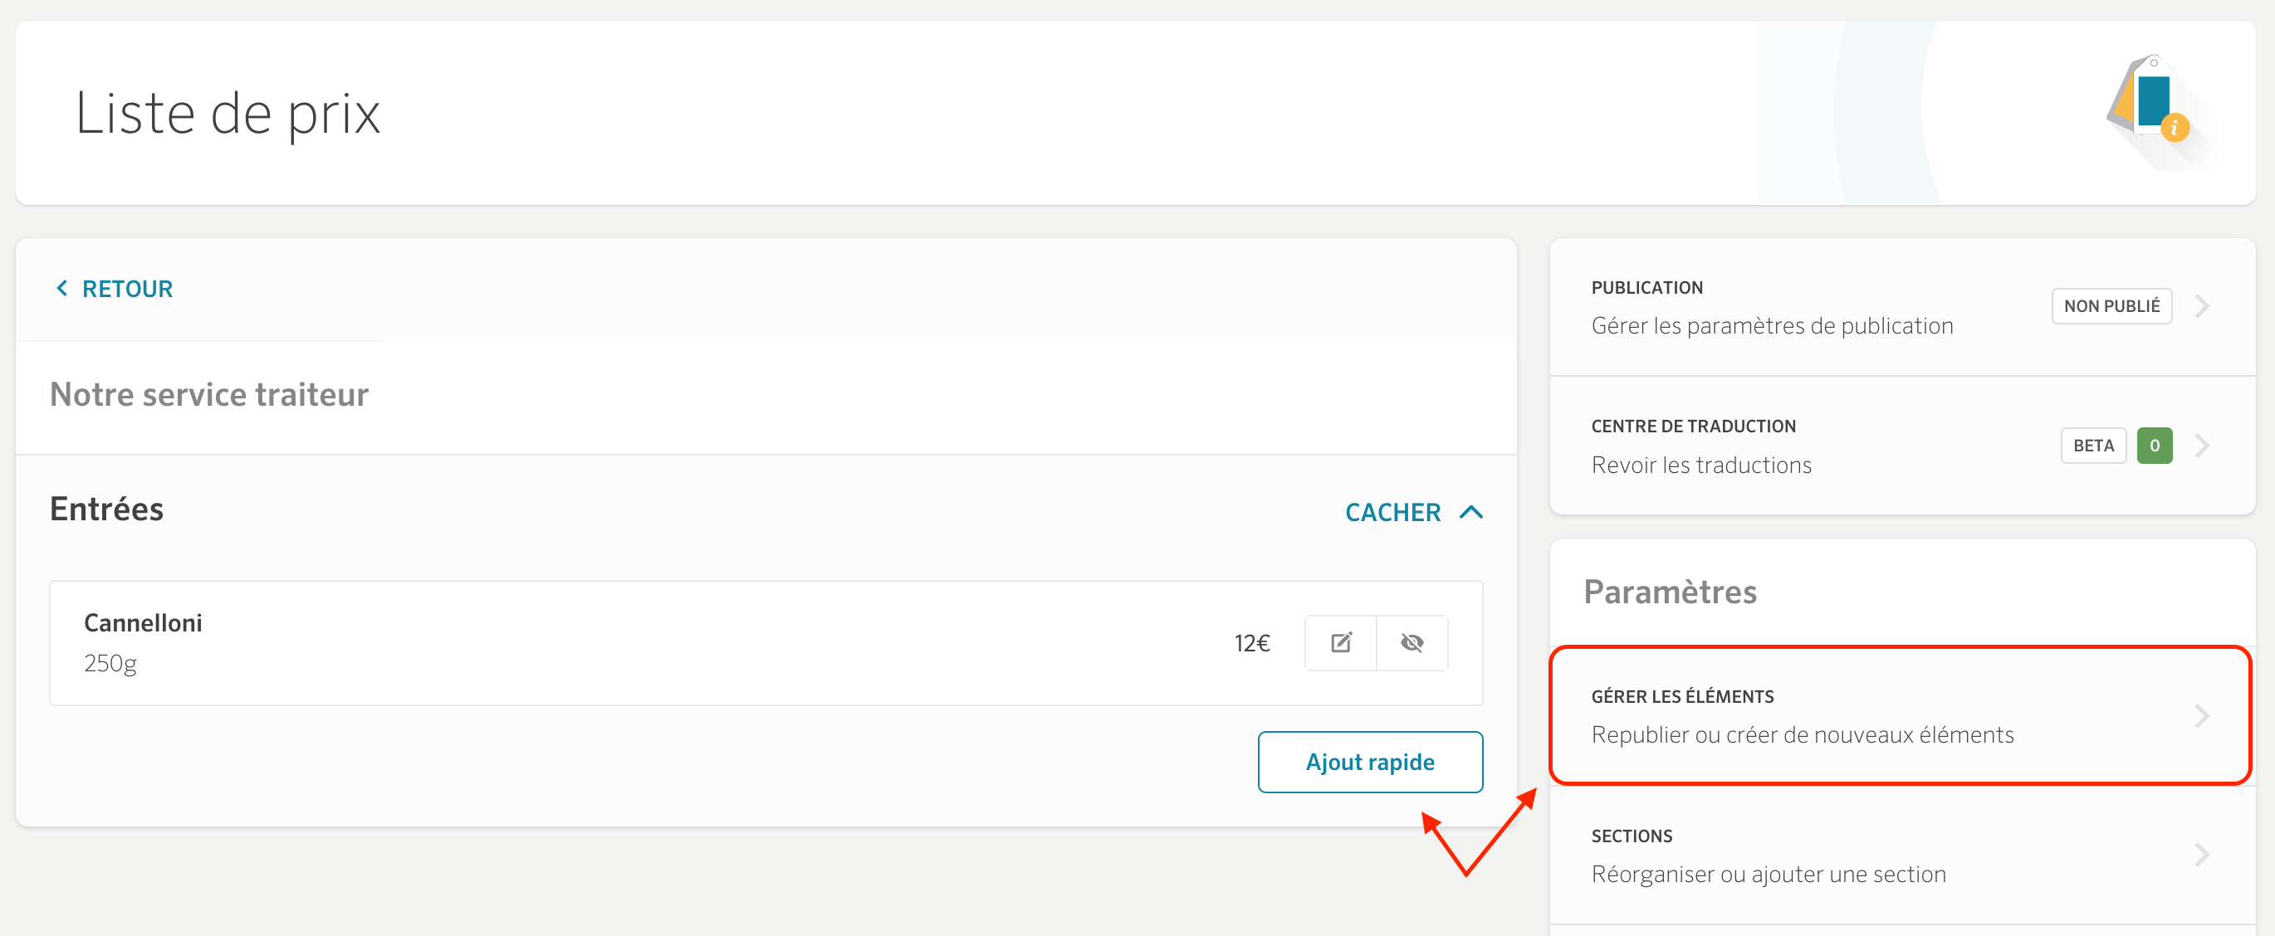Select the SECTIONS settings row
Screen dimensions: 2275x936
click(x=1902, y=855)
